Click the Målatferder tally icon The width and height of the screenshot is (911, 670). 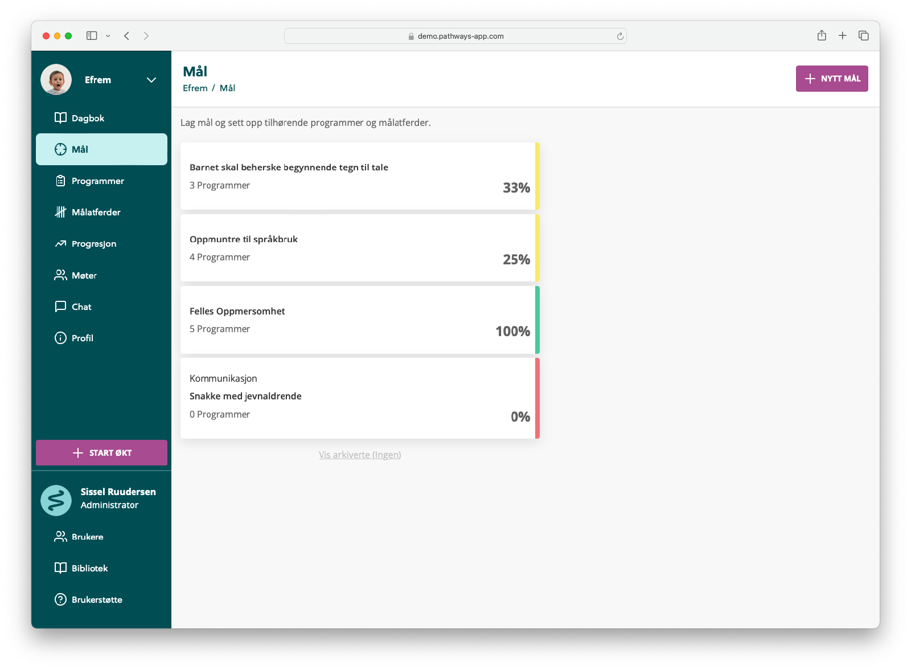pos(60,212)
